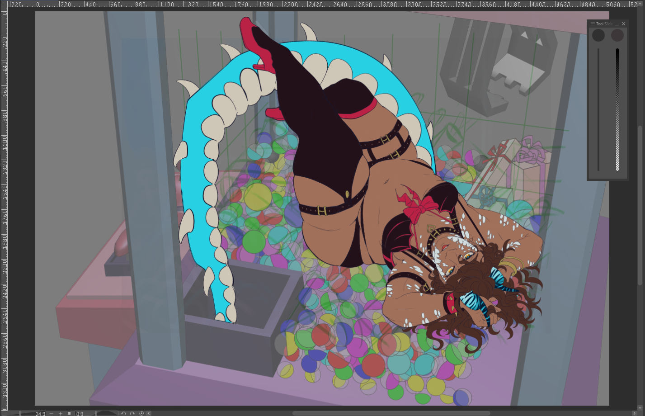Rotate the canvas view left
Image resolution: width=645 pixels, height=416 pixels.
[x=124, y=413]
